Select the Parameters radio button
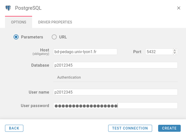 coord(16,37)
